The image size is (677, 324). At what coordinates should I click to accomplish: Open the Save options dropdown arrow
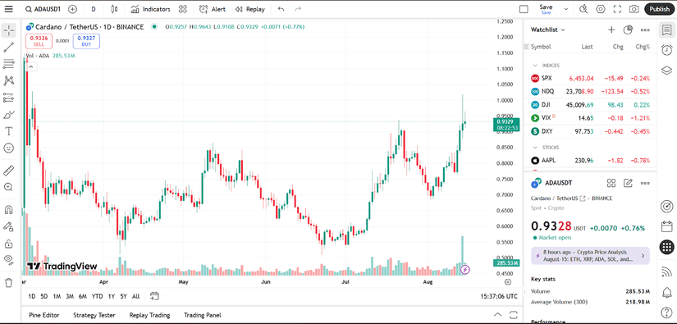click(x=566, y=9)
